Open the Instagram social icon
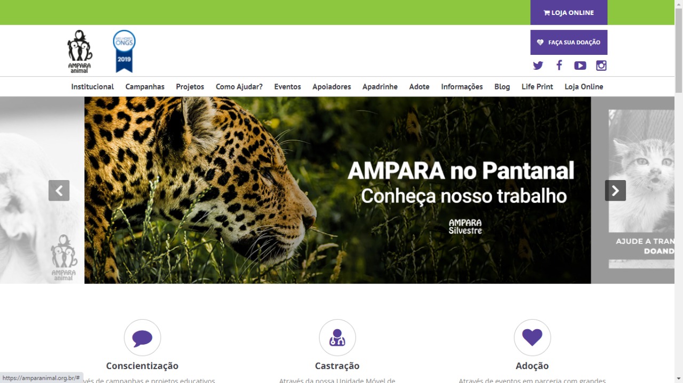The width and height of the screenshot is (683, 383). pos(601,66)
